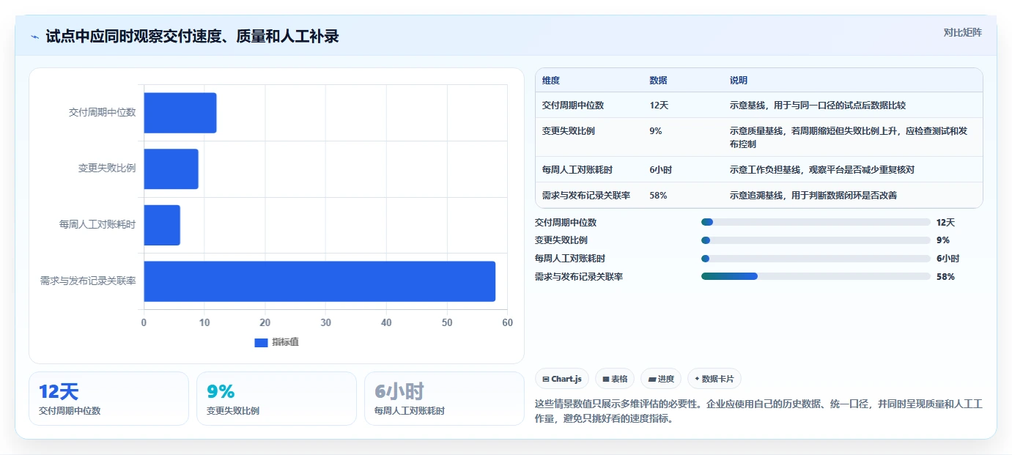Click the 需求与发布记录关联率 chart bar
1012x455 pixels.
[320, 281]
